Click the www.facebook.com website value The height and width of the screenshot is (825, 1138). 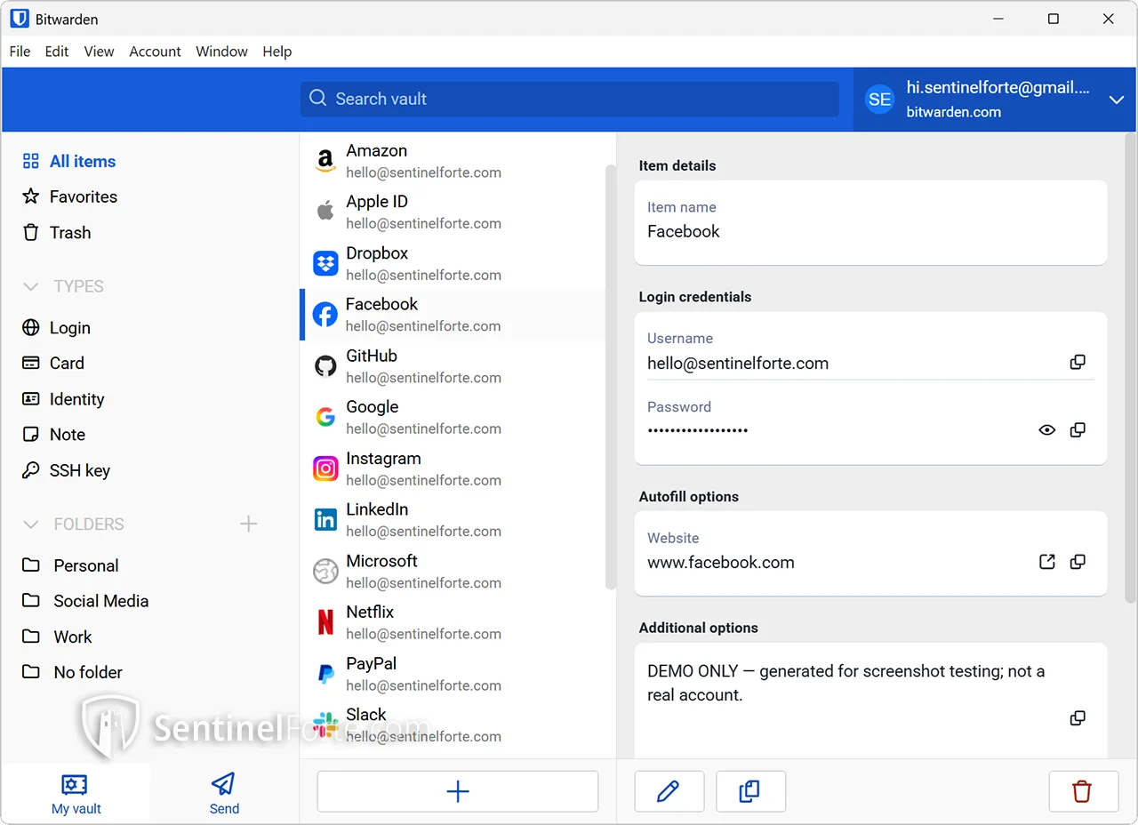(x=721, y=562)
